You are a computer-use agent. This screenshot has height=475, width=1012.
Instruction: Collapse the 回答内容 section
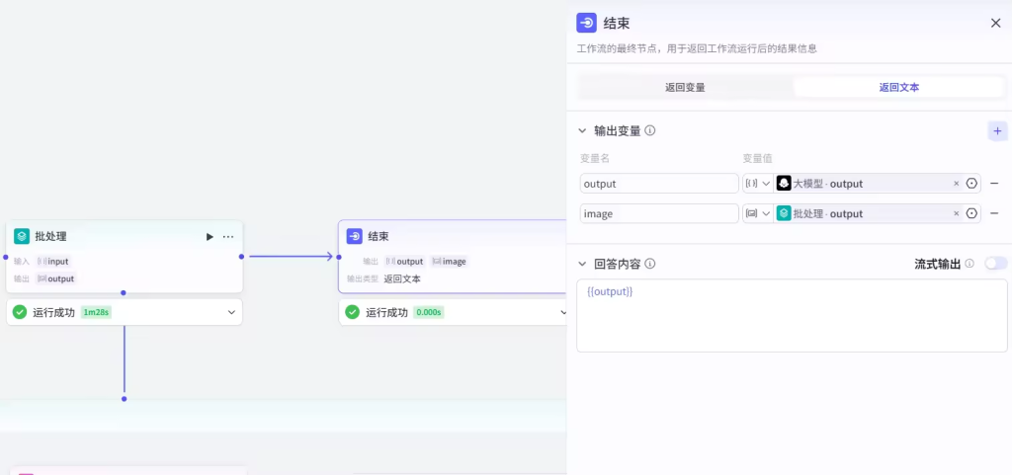tap(583, 264)
